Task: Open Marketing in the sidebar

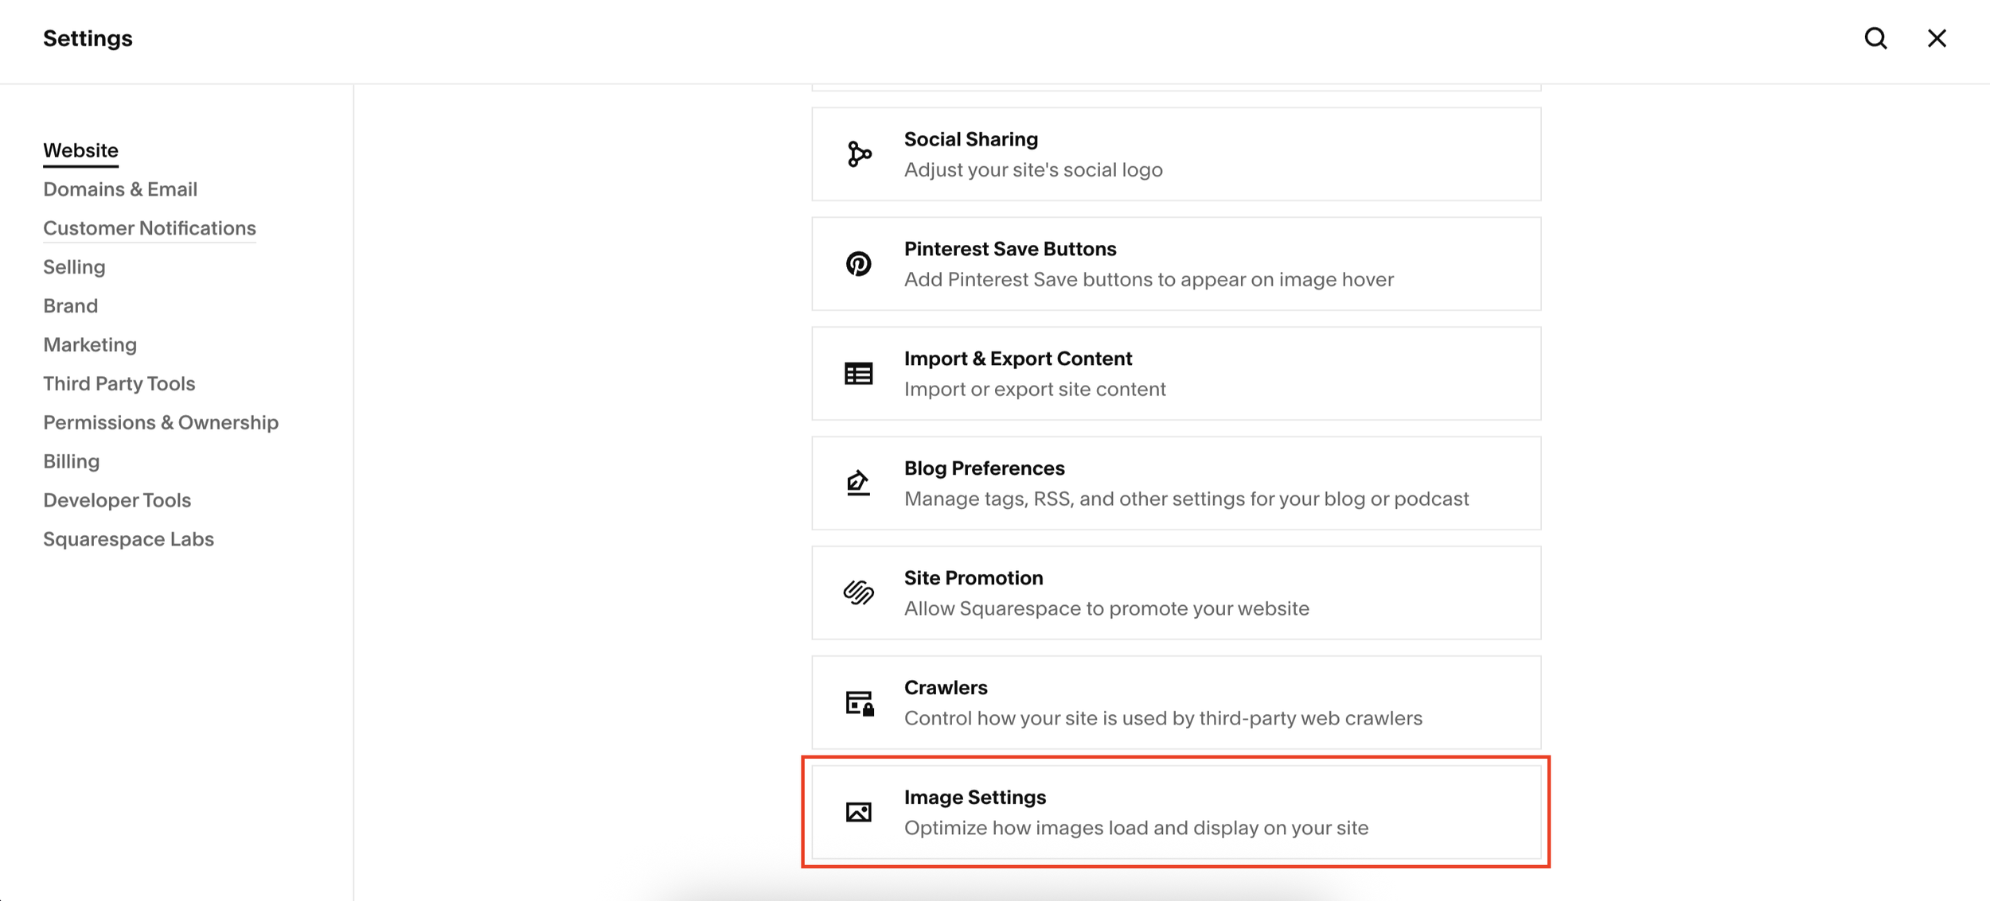Action: pyautogui.click(x=90, y=345)
